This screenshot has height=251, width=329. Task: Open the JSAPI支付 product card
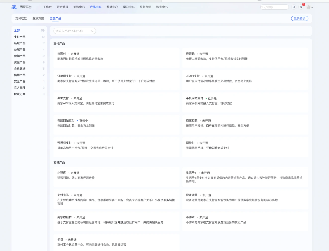coord(245,80)
